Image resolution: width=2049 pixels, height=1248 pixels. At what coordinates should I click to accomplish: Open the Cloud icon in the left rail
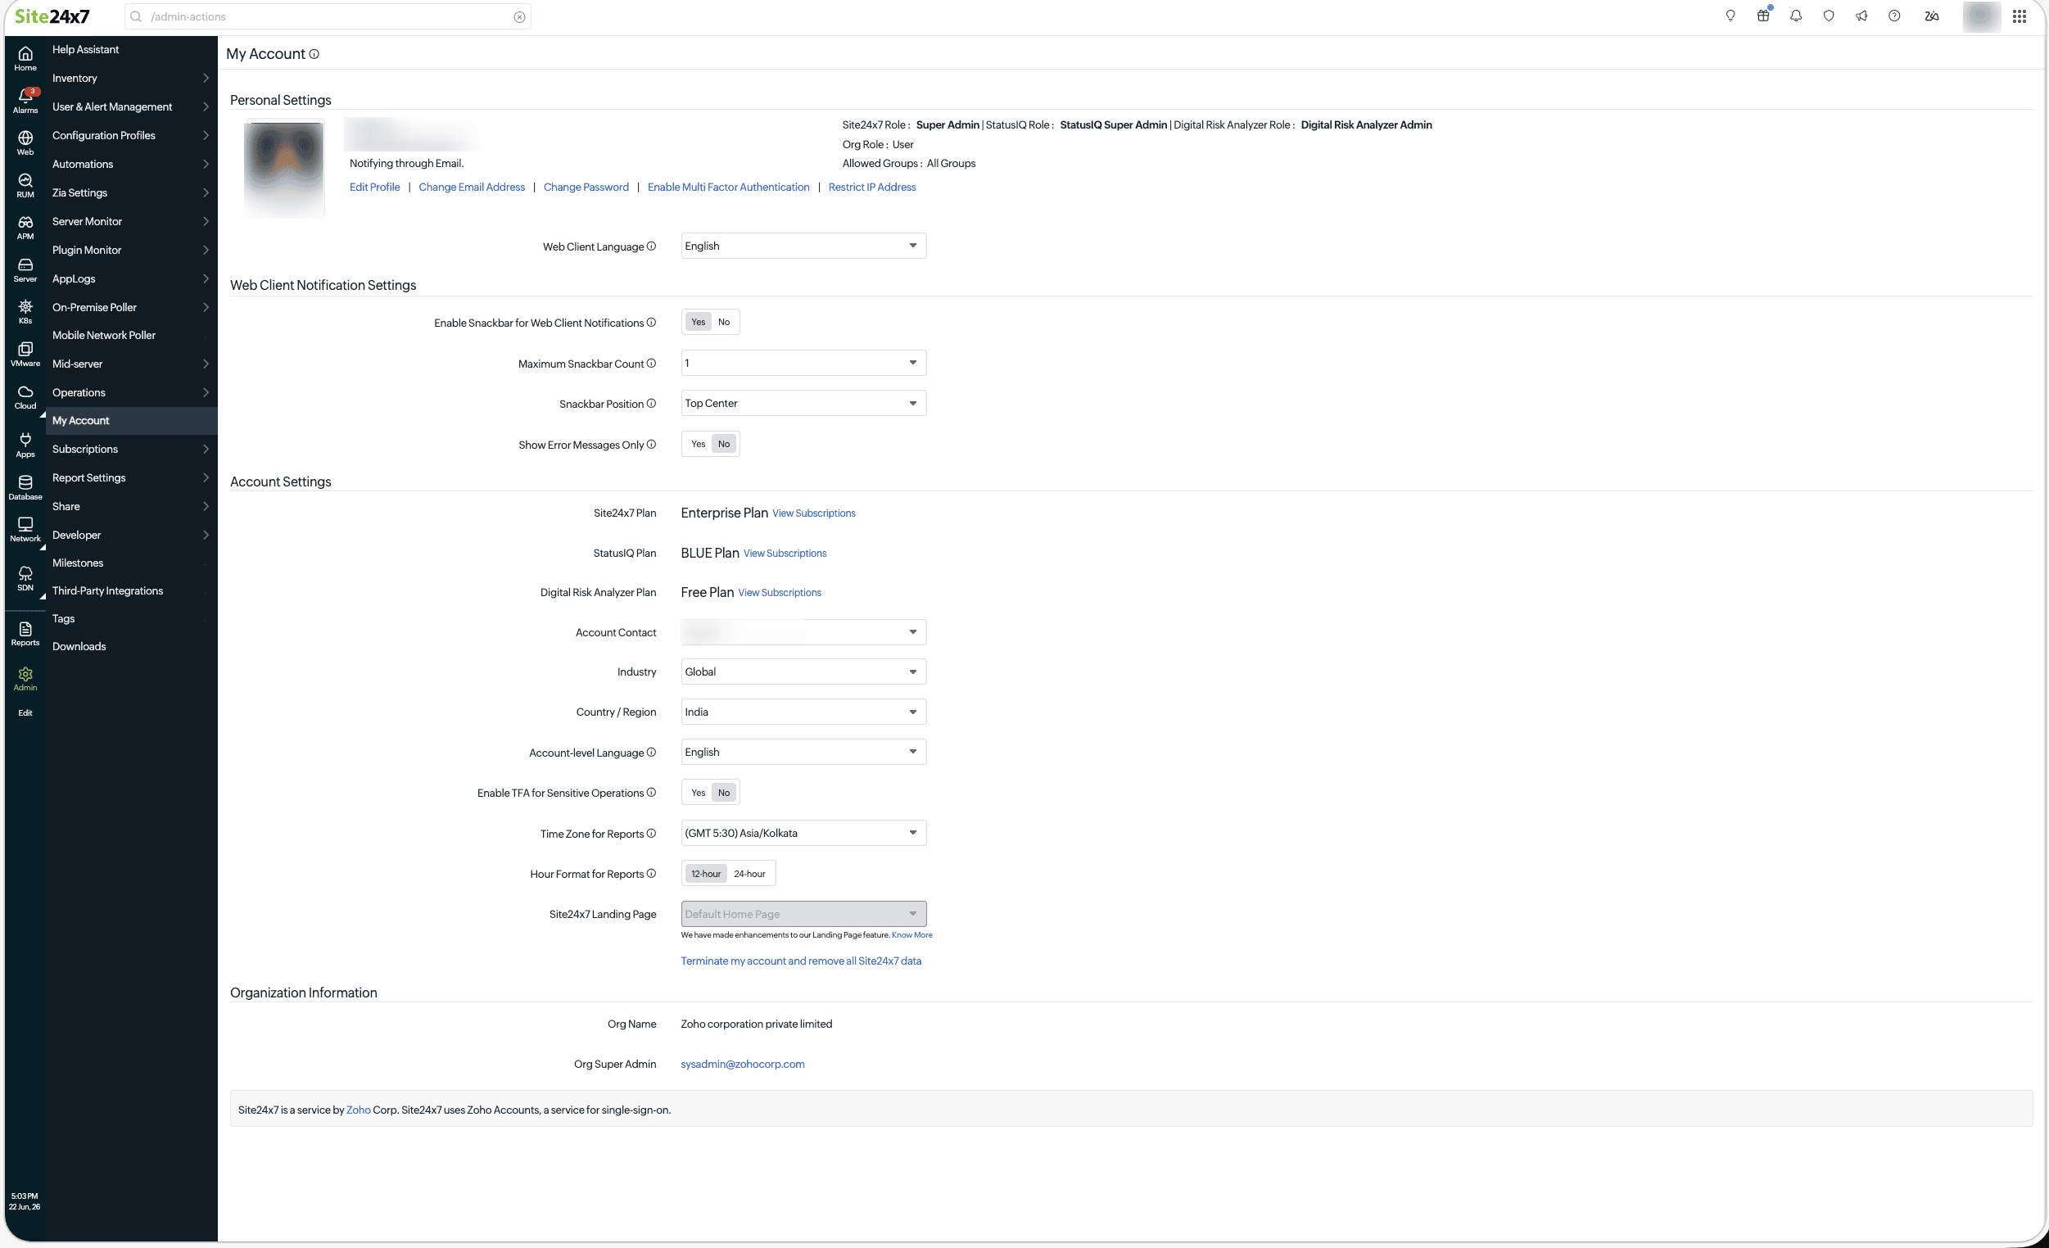coord(25,397)
